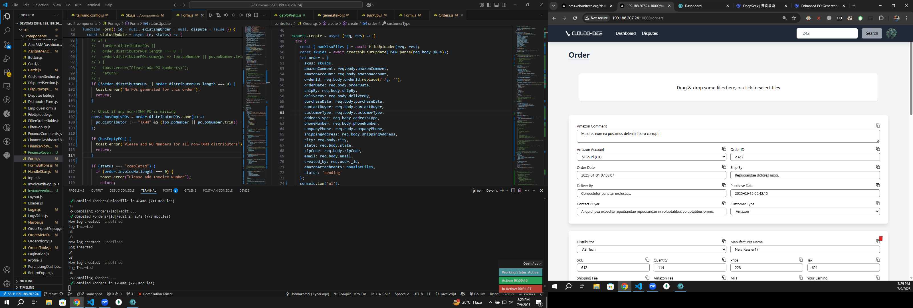Close the Orders.js editor tab

(462, 15)
